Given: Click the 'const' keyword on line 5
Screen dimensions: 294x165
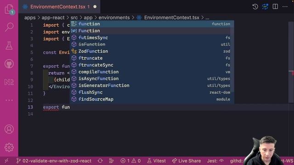Looking at the screenshot, I should pos(50,52).
